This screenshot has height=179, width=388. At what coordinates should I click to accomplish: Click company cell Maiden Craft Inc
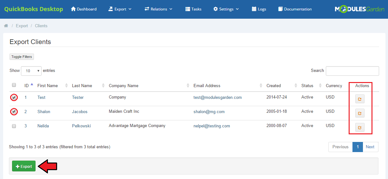pyautogui.click(x=124, y=111)
